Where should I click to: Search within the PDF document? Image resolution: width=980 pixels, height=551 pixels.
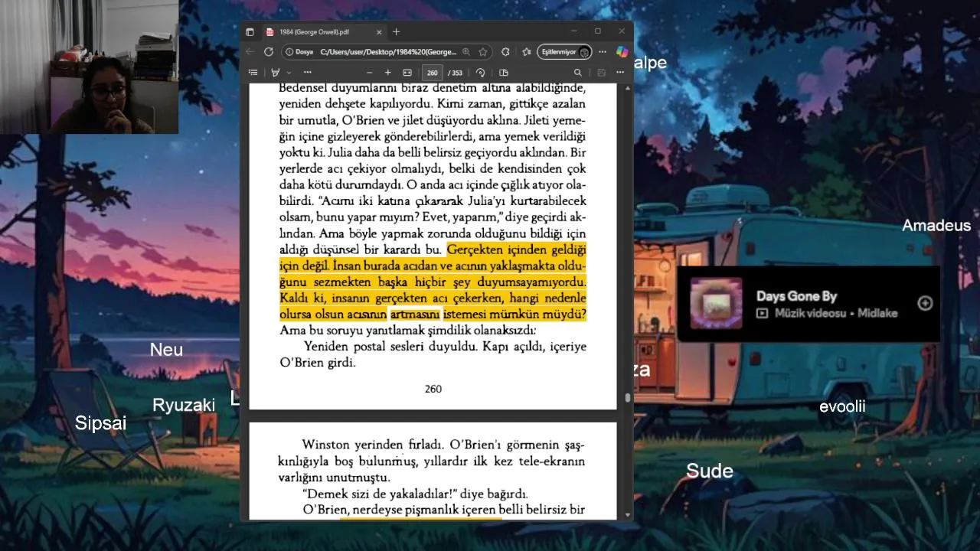[x=578, y=73]
